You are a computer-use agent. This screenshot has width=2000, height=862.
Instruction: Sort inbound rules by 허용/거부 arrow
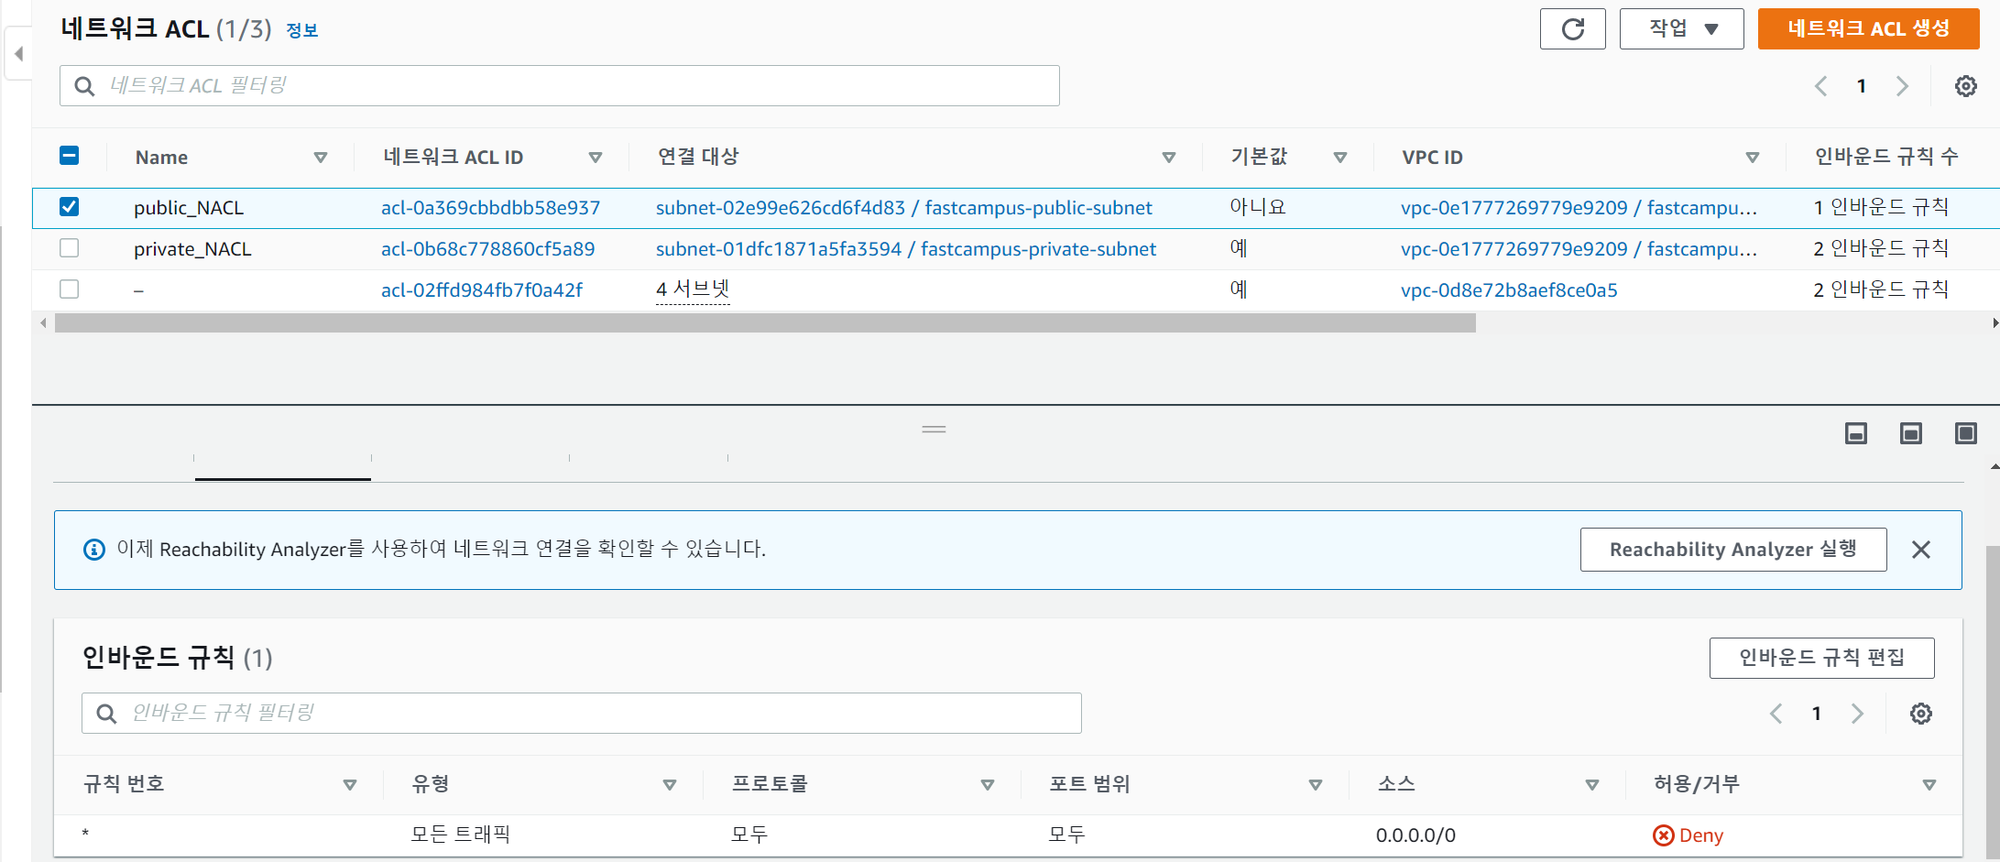tap(1929, 785)
